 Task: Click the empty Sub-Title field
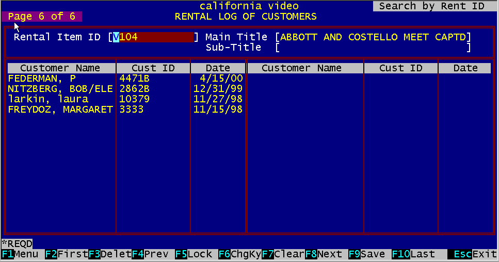pyautogui.click(x=373, y=48)
